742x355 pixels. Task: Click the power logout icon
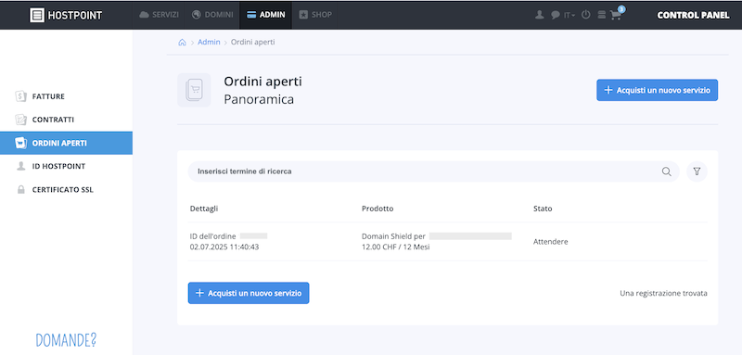[x=586, y=15]
